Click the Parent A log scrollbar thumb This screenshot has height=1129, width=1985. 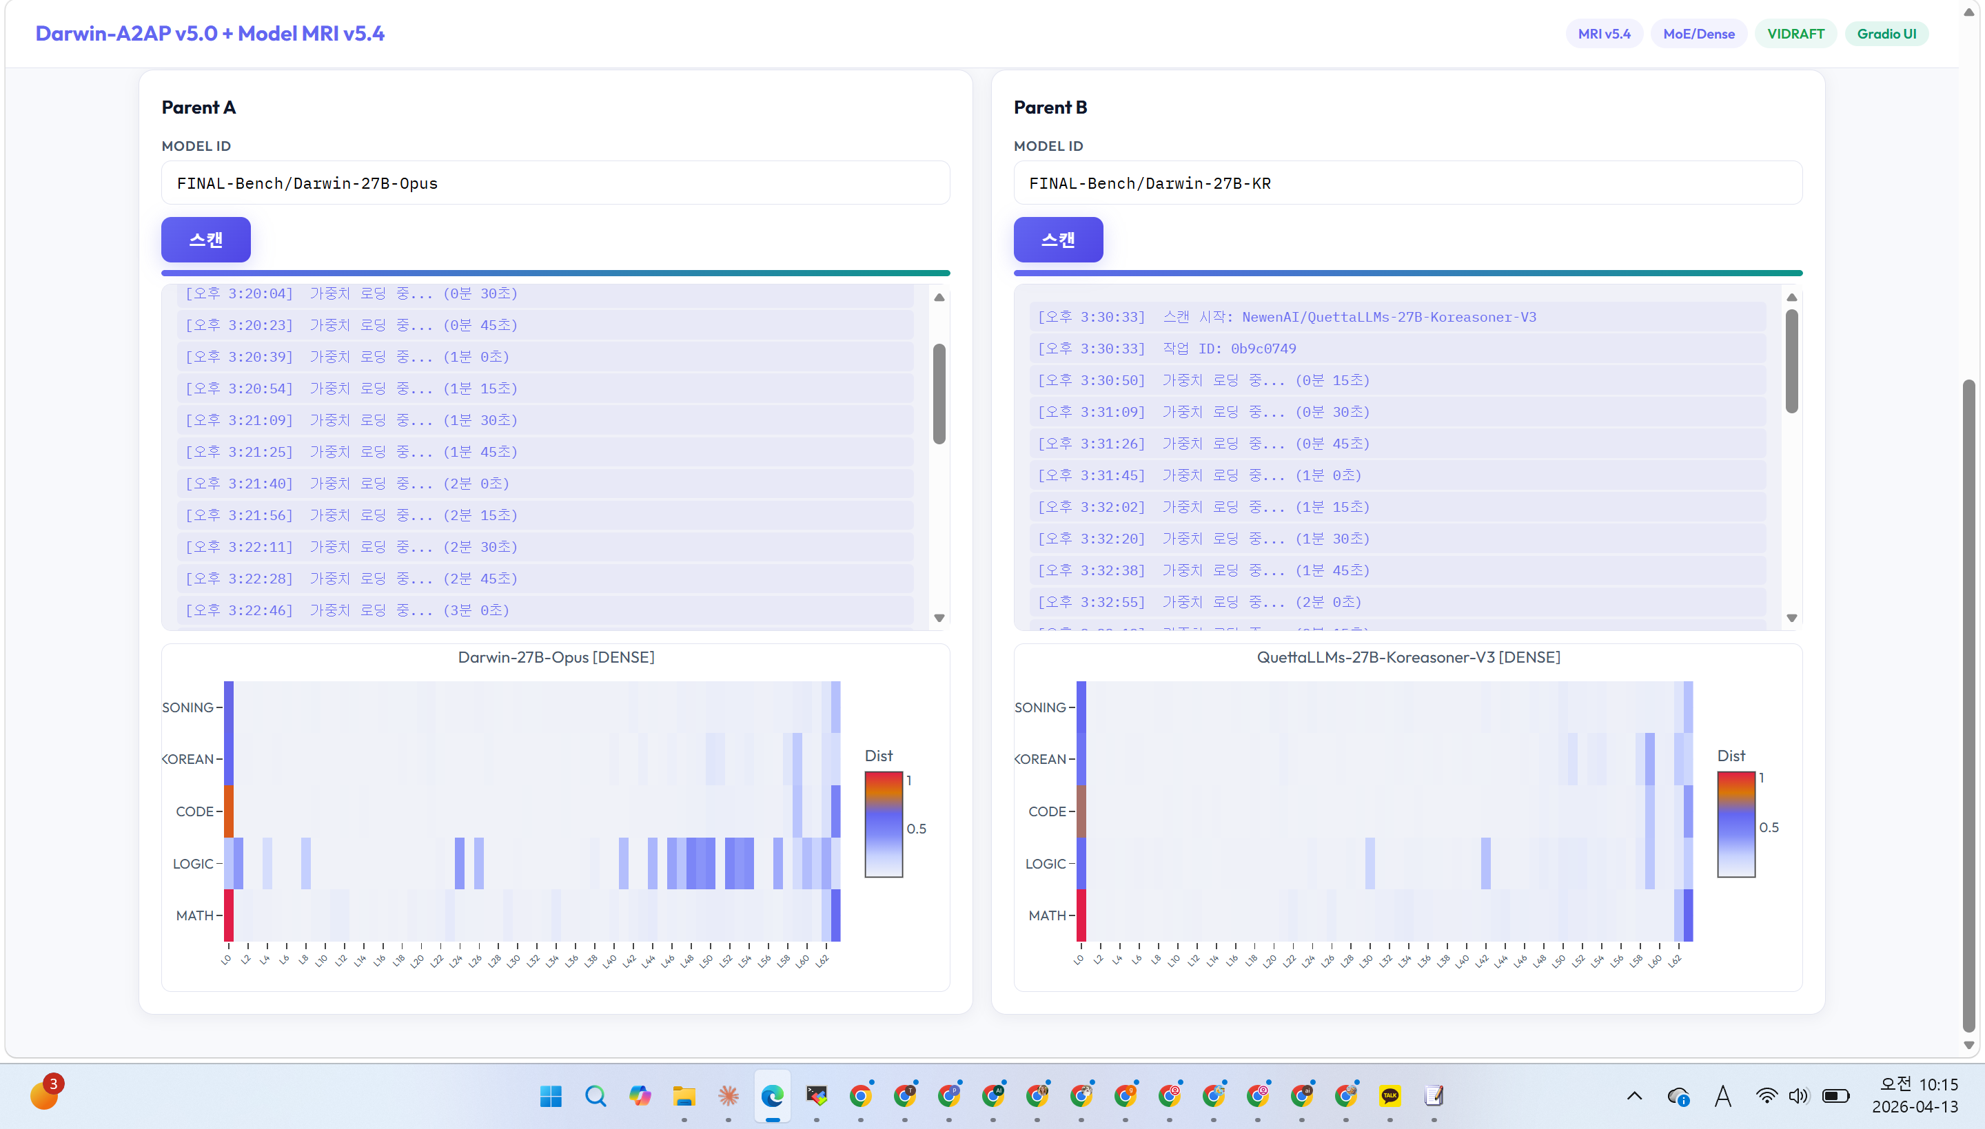click(x=939, y=394)
